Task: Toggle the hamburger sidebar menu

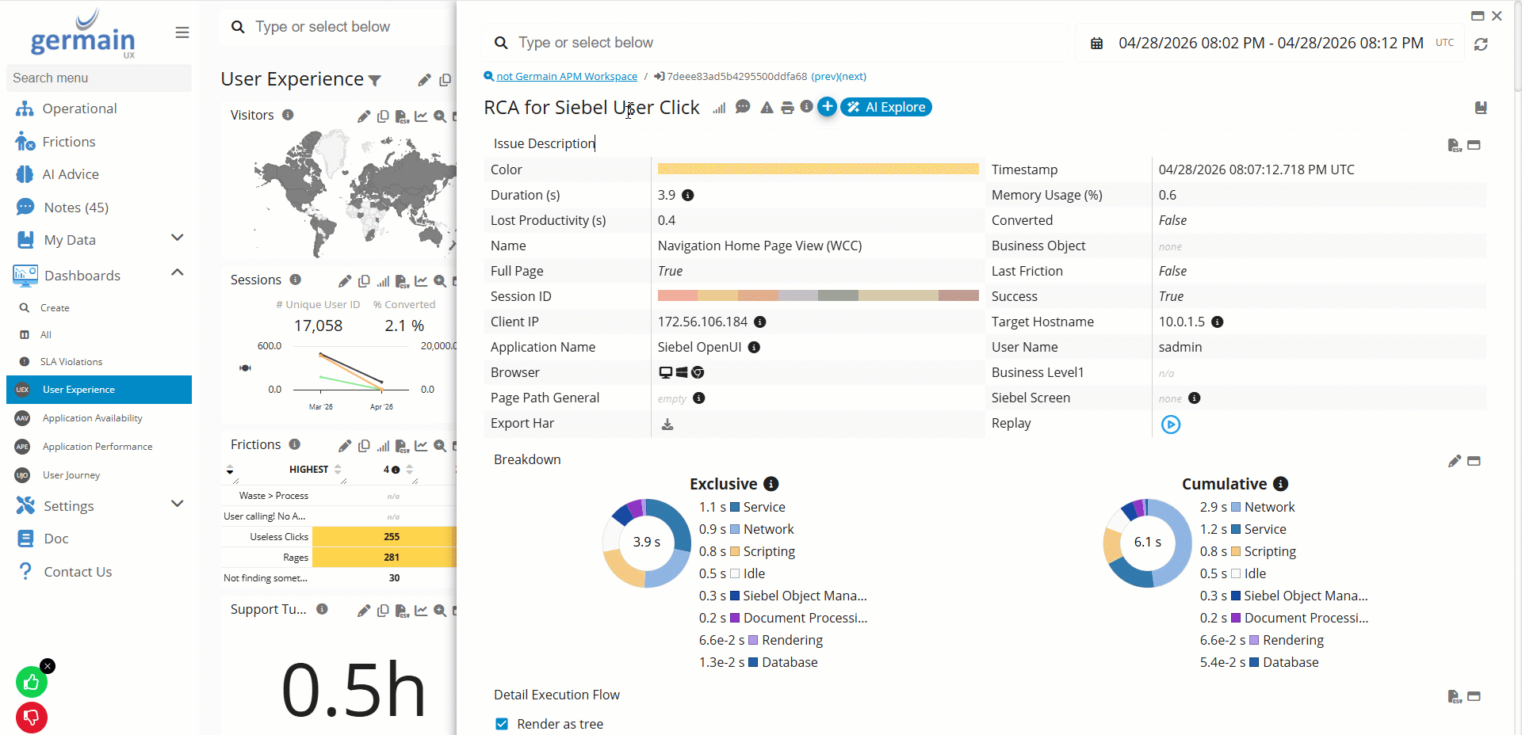Action: 182,32
